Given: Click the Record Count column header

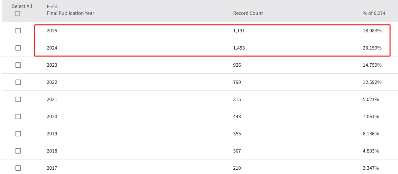Looking at the screenshot, I should (248, 13).
